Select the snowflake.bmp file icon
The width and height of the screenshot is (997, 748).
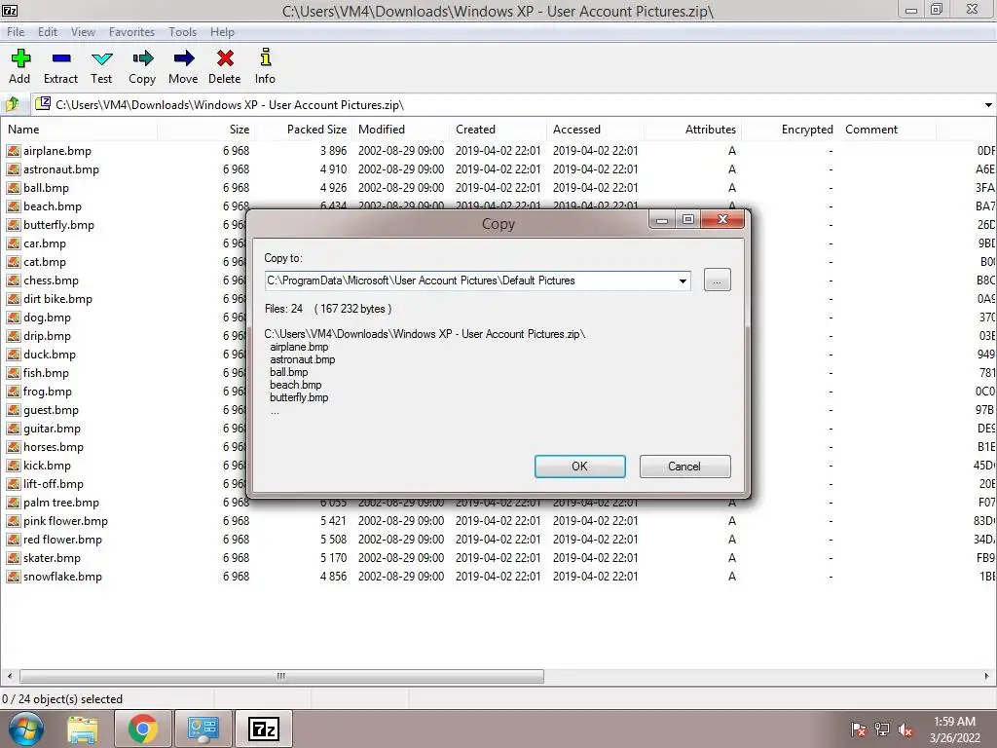click(x=14, y=577)
